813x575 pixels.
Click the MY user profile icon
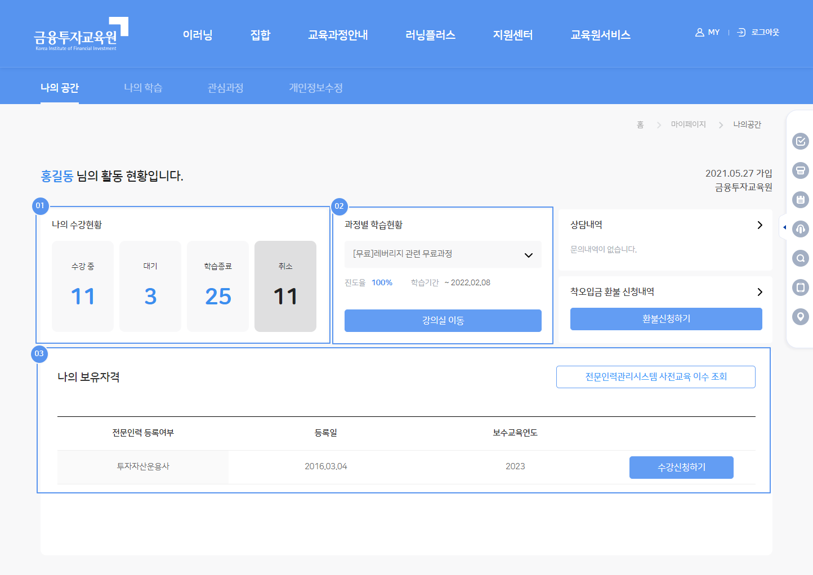tap(700, 33)
